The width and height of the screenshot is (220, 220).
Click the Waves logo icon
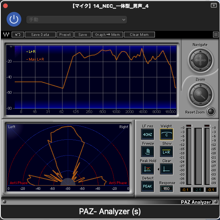coord(6,34)
